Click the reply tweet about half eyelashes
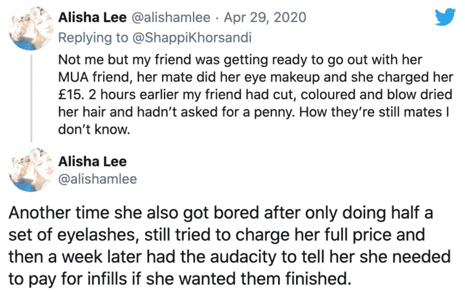 [x=230, y=245]
